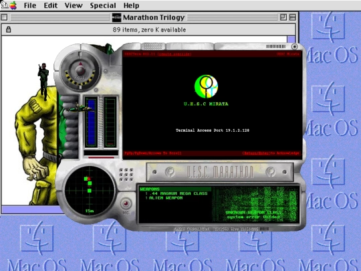361x271 pixels.
Task: Click 'Terminal Access Port 19.1.2.128' text
Action: click(x=213, y=130)
